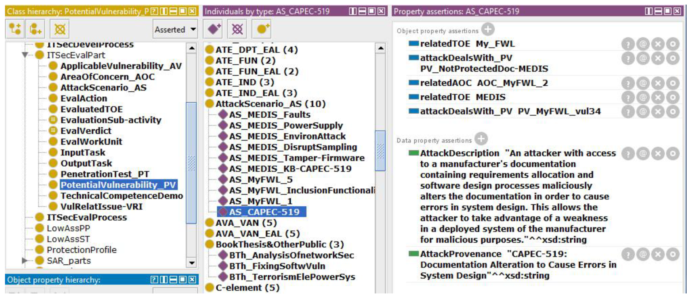Click the Delete individual icon
Screen dimensions: 694x301
click(237, 29)
